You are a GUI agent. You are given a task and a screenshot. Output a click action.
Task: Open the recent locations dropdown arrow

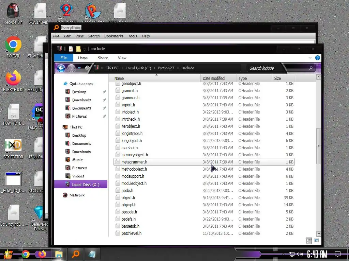point(79,68)
